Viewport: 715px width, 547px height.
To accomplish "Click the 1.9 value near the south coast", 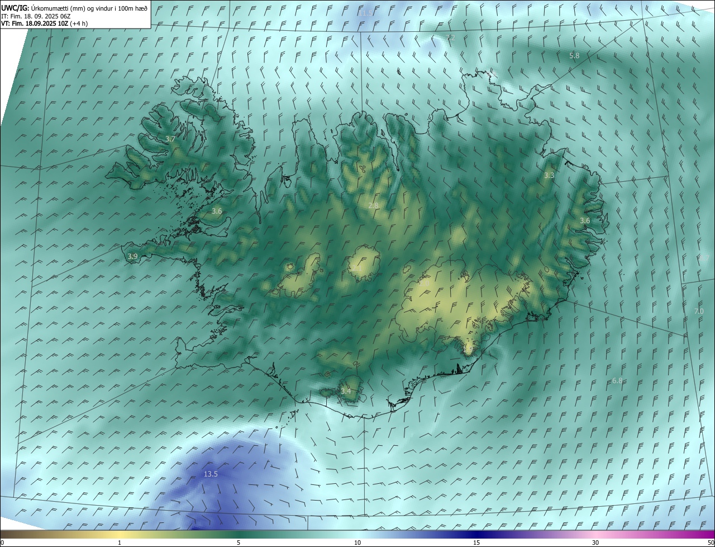I will (468, 350).
